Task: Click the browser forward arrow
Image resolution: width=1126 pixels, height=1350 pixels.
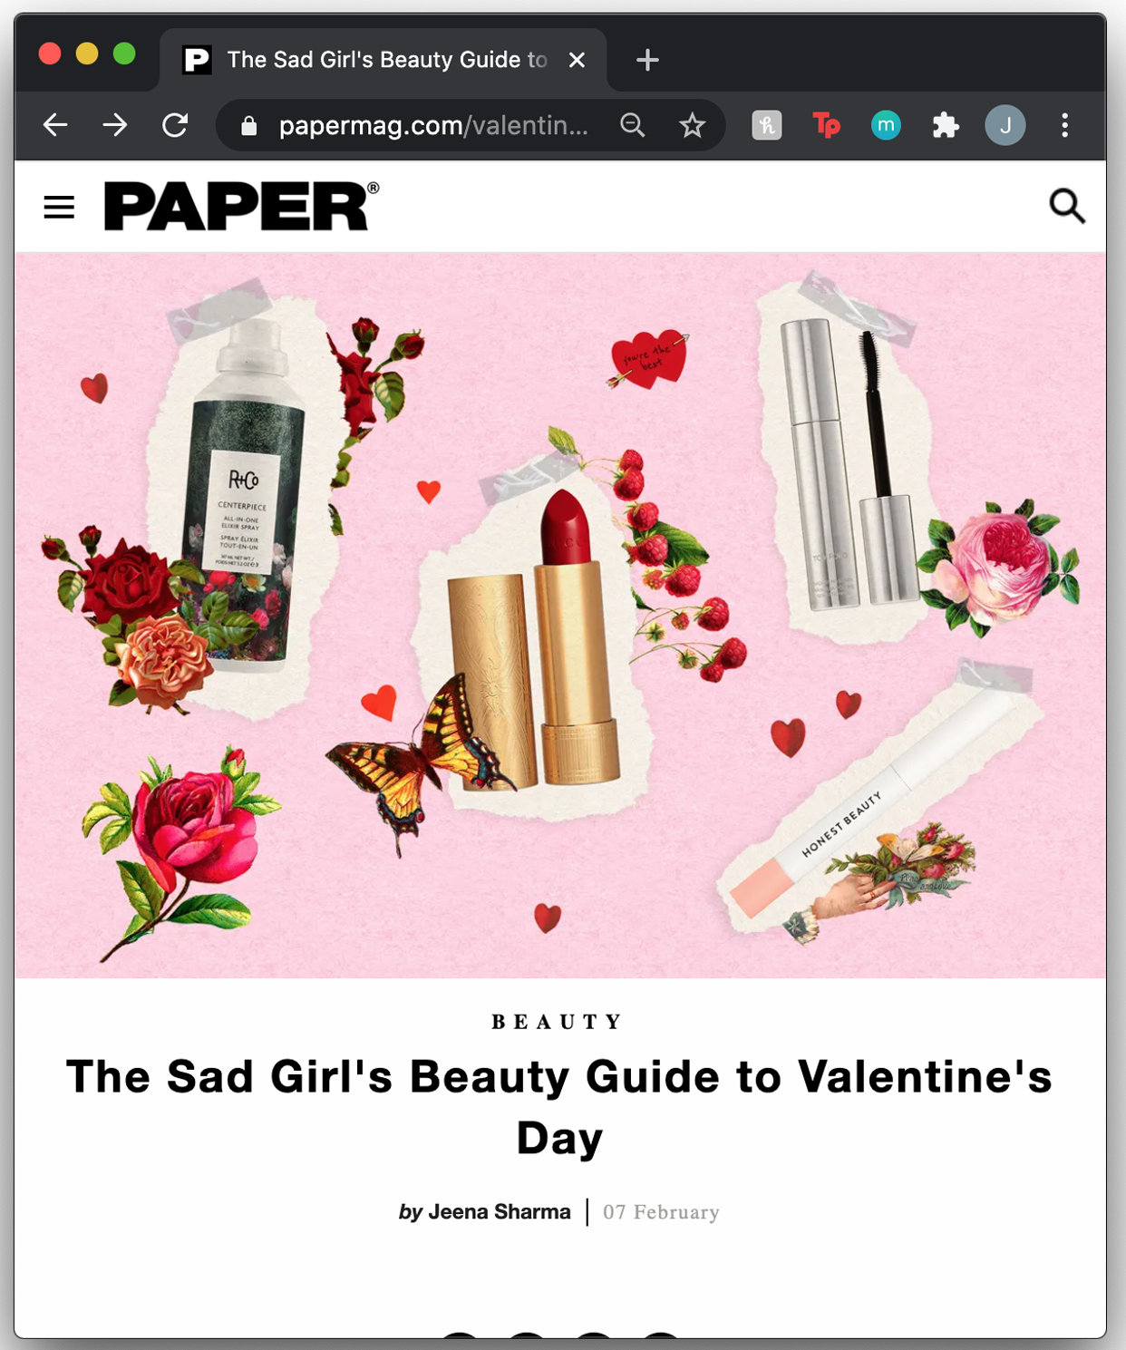Action: [x=115, y=125]
